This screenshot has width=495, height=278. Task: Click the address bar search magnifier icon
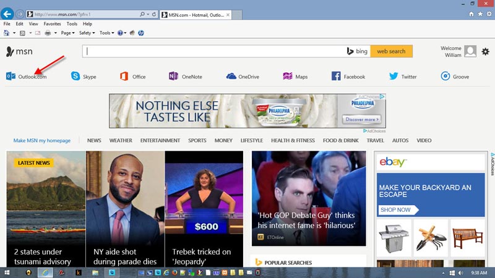(142, 14)
